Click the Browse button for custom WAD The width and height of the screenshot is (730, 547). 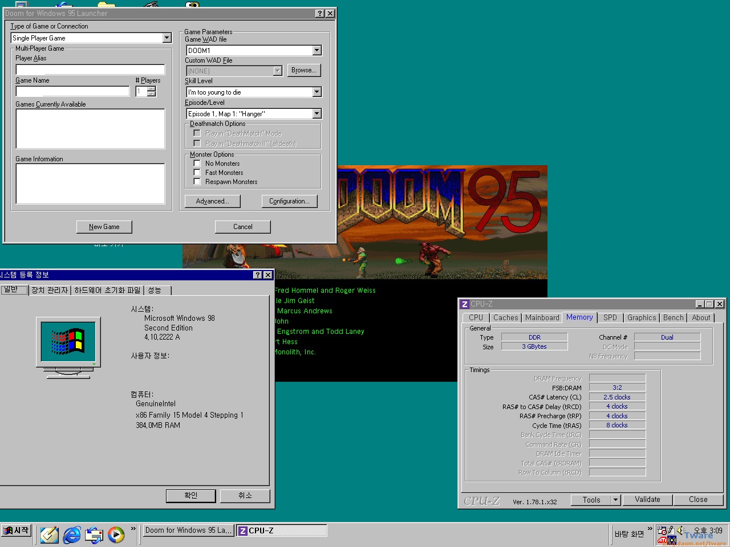click(304, 70)
